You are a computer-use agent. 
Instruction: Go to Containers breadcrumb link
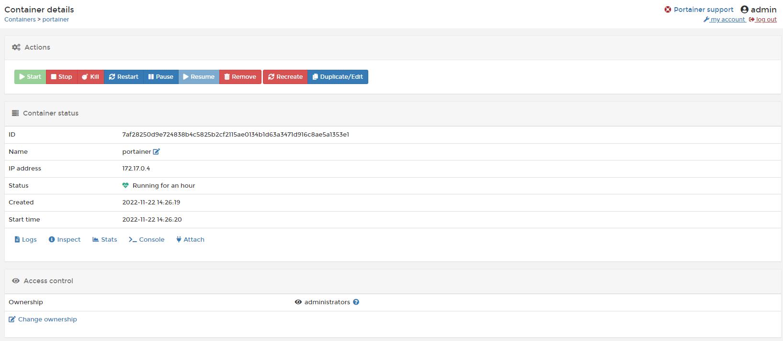click(x=20, y=20)
